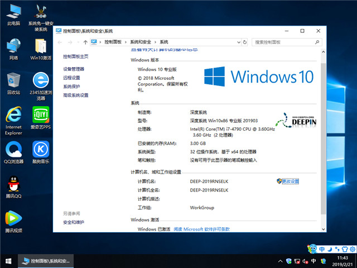Image resolution: width=357 pixels, height=268 pixels.
Task: Refresh the address bar
Action: pyautogui.click(x=245, y=42)
